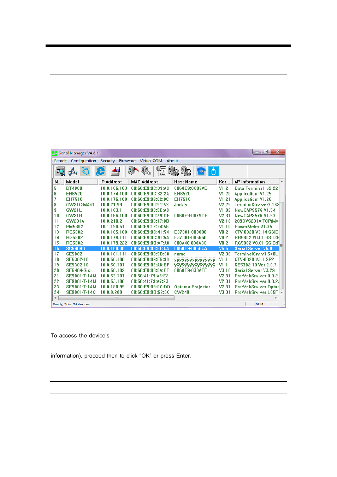Select the DT4000 device row

pos(166,188)
